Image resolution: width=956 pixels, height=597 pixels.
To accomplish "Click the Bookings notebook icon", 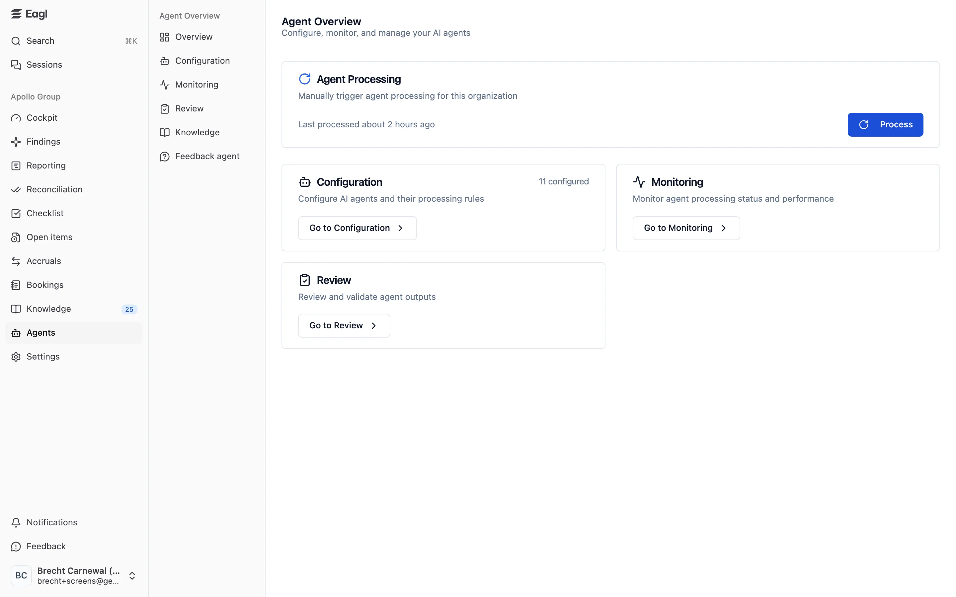I will pos(16,285).
